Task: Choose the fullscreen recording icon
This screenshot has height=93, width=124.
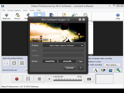Action: point(22,63)
